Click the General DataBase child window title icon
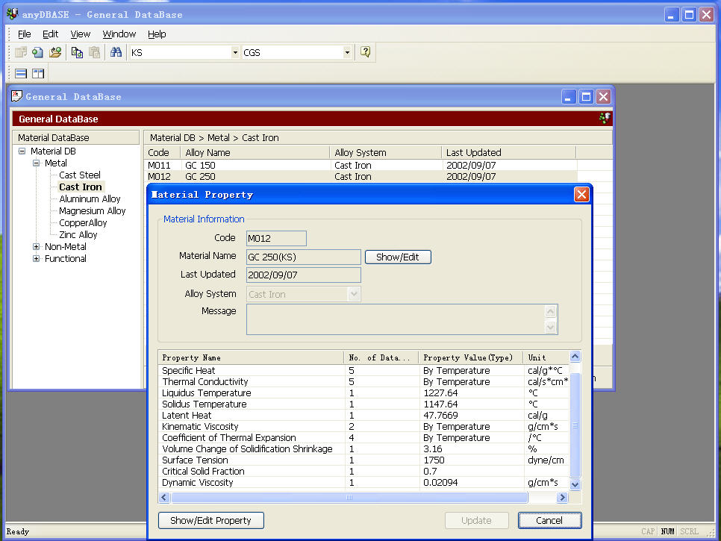 (16, 96)
